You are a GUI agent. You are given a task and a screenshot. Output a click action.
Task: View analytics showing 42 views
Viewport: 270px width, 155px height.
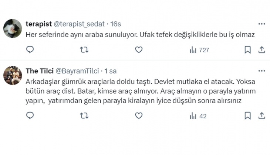(x=198, y=116)
